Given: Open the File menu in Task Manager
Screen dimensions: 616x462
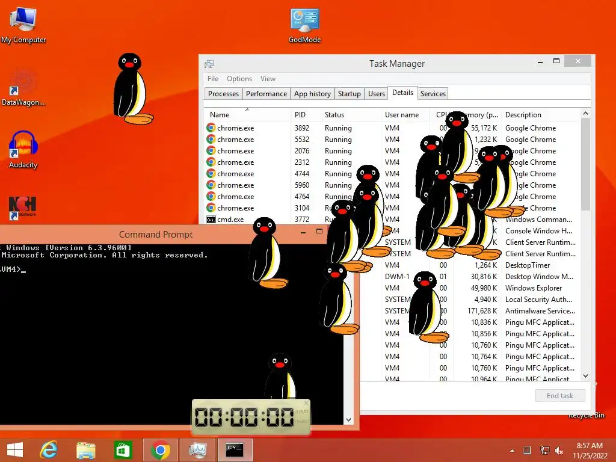Looking at the screenshot, I should pyautogui.click(x=213, y=79).
